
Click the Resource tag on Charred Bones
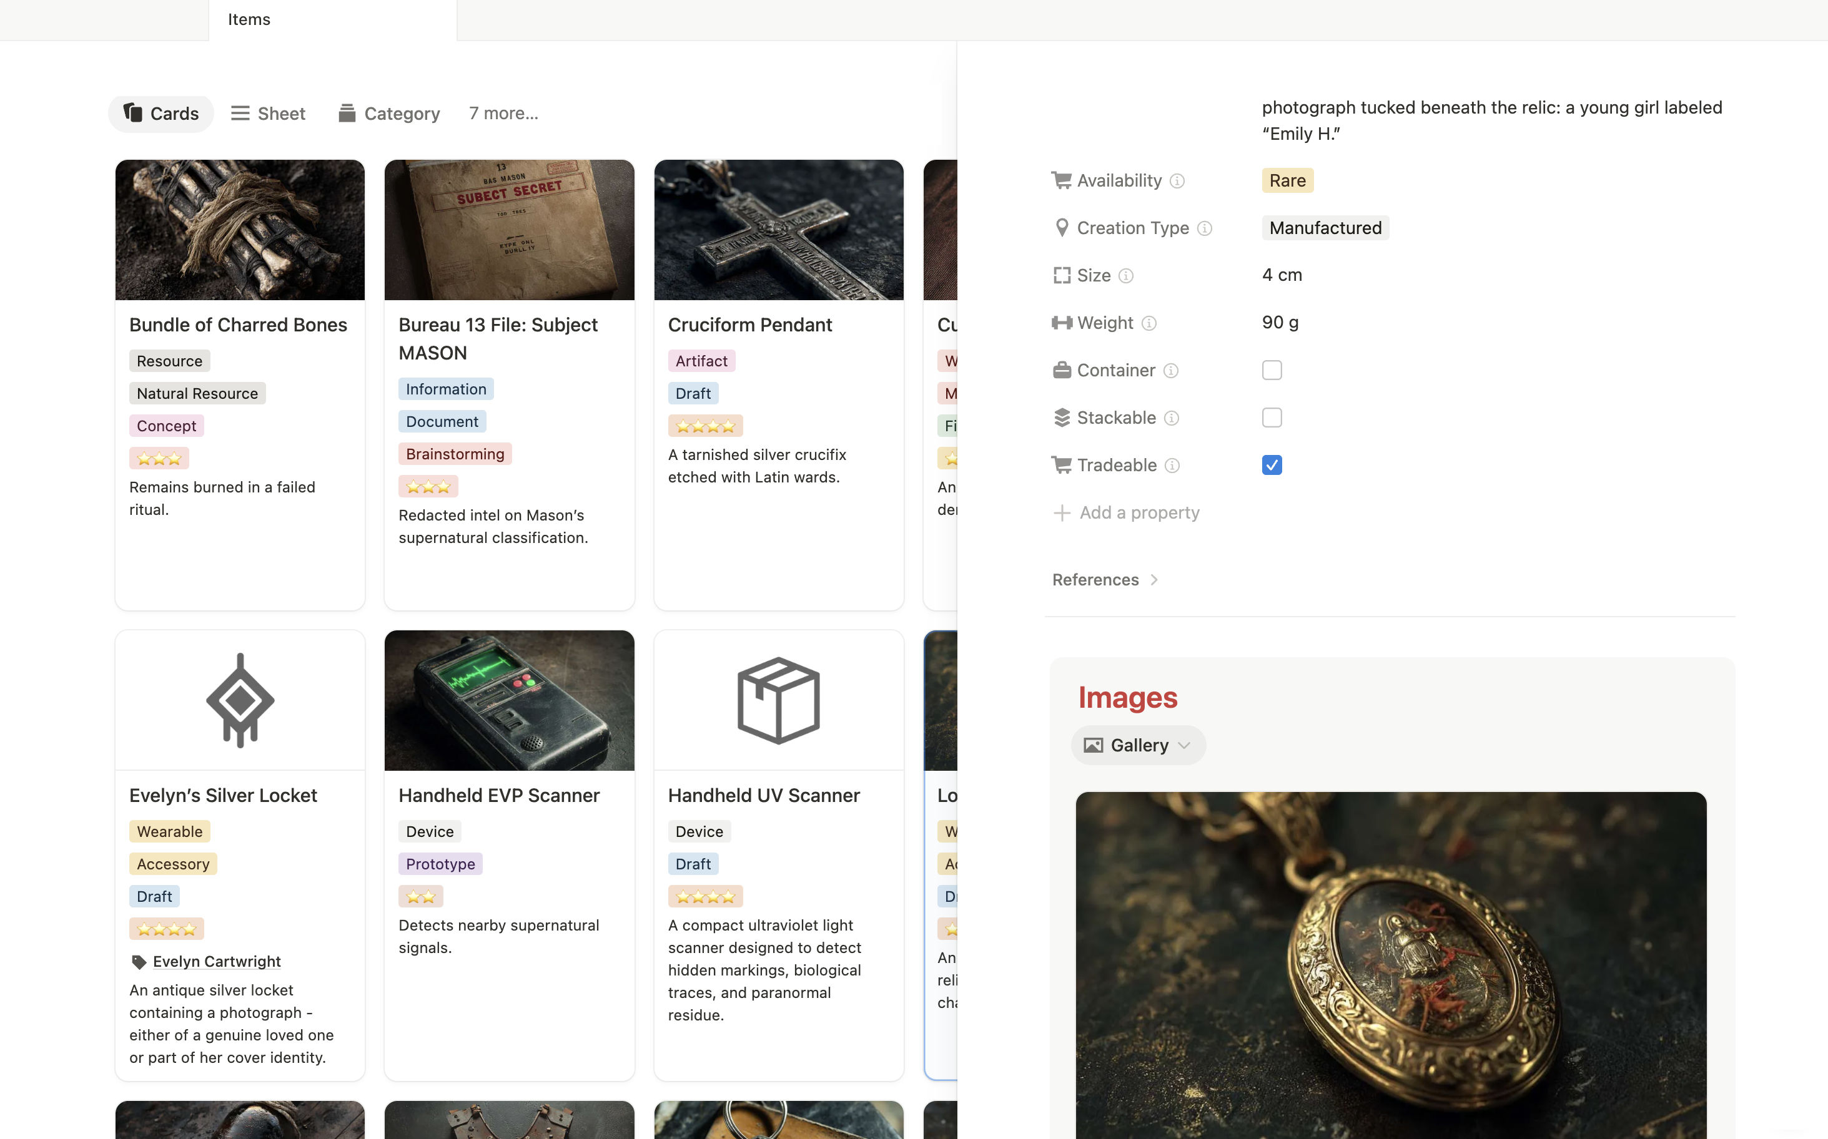tap(170, 361)
